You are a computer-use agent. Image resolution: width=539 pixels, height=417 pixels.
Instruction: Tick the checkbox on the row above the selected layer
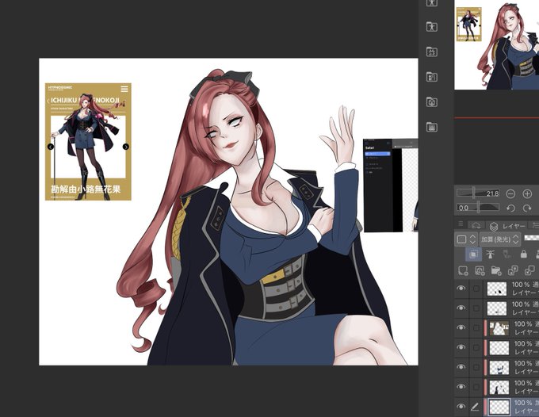[476, 387]
